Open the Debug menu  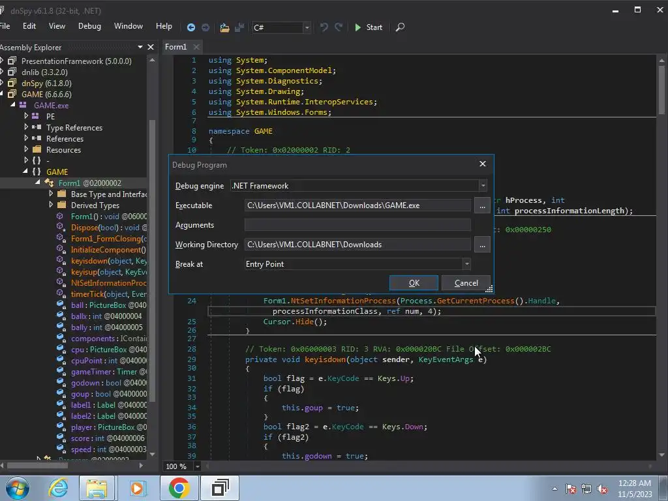pyautogui.click(x=89, y=26)
